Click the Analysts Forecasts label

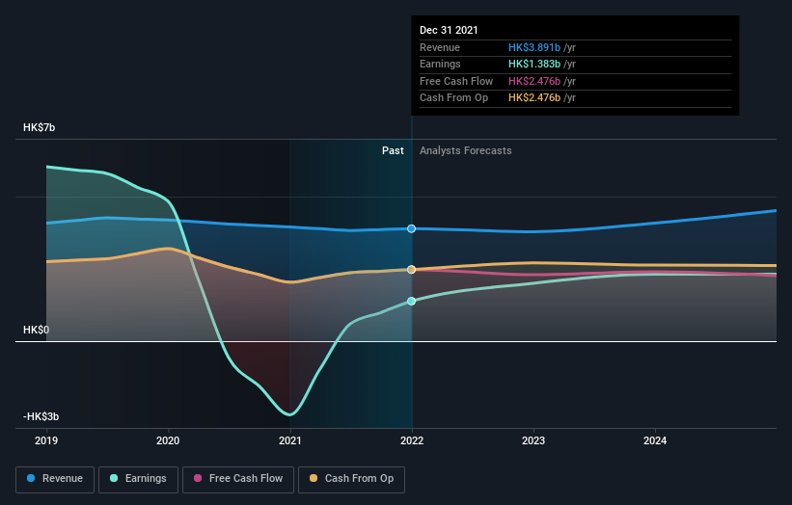coord(465,151)
